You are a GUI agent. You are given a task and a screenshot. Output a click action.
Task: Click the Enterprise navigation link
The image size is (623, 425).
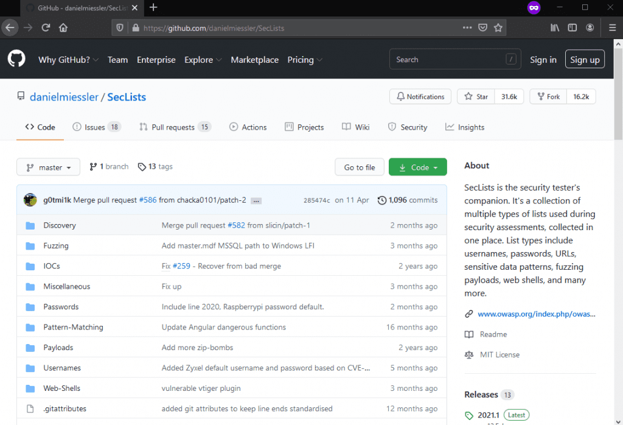click(156, 60)
